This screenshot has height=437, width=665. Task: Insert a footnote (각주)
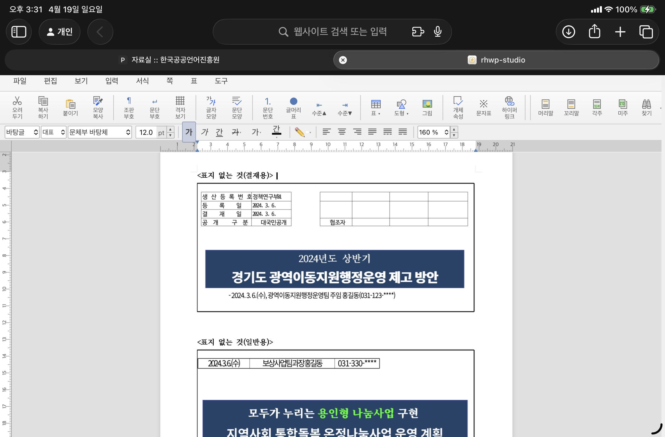(x=597, y=107)
